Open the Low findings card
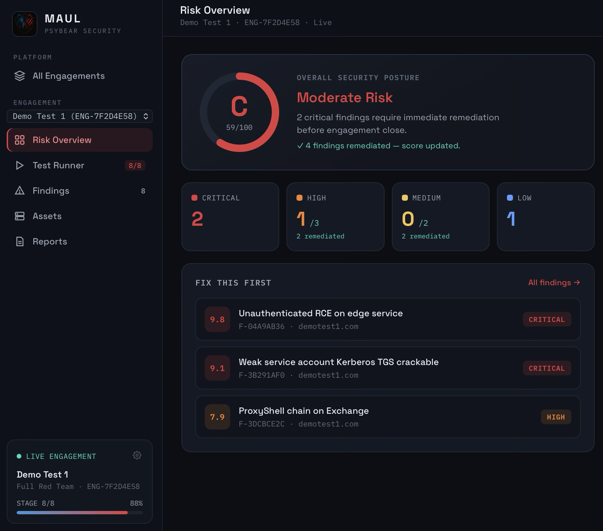The width and height of the screenshot is (603, 531). click(546, 217)
